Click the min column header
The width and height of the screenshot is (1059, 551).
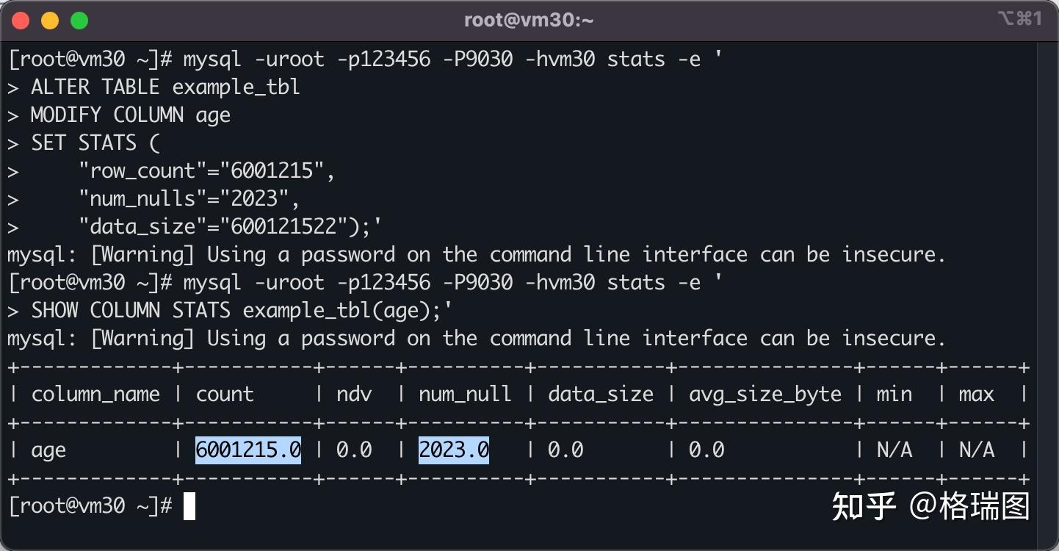894,395
